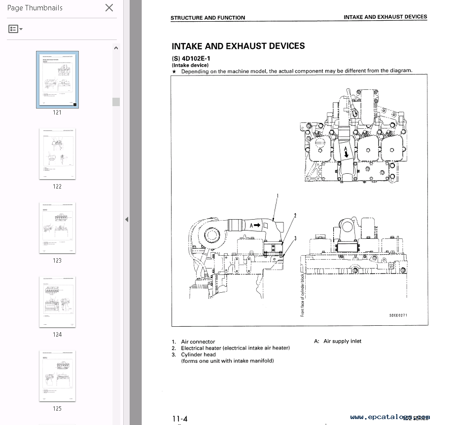Jump to page 123 via its thumbnail
455x425 pixels.
[57, 228]
